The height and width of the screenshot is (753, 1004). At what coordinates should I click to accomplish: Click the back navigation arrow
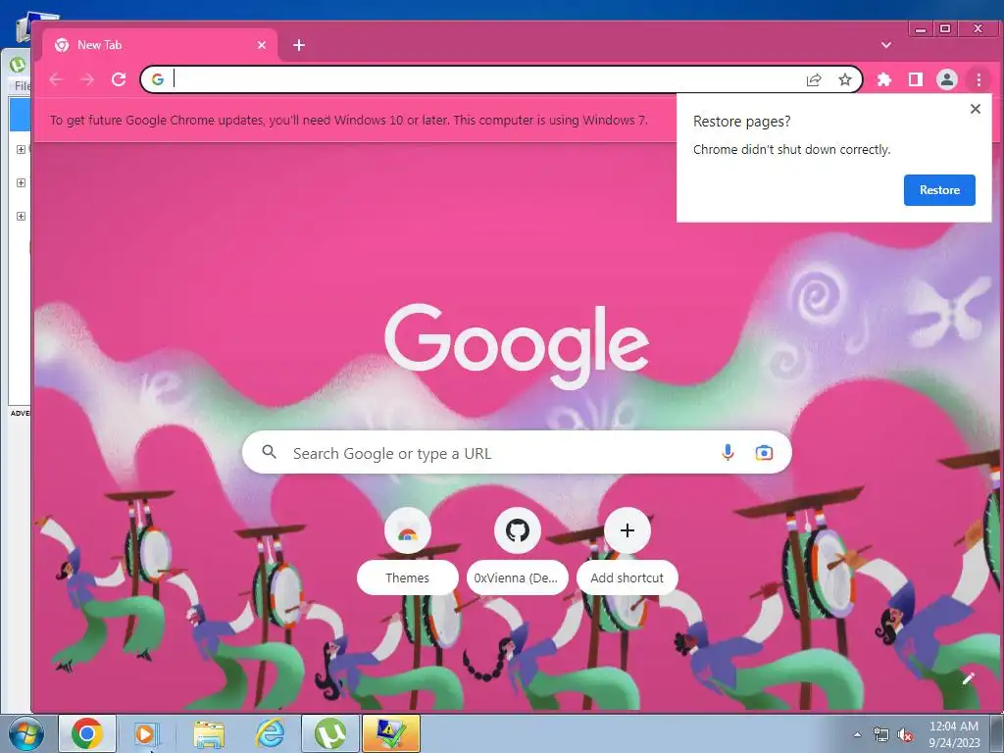[x=56, y=79]
